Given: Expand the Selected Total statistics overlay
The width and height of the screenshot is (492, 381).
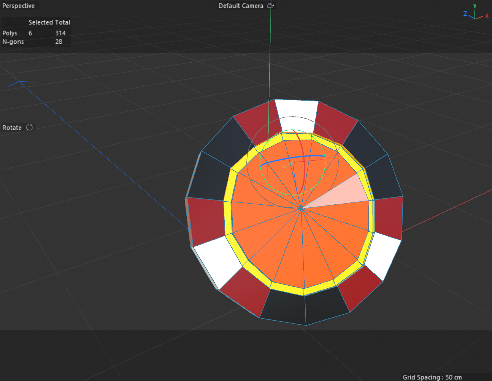Looking at the screenshot, I should click(x=49, y=22).
